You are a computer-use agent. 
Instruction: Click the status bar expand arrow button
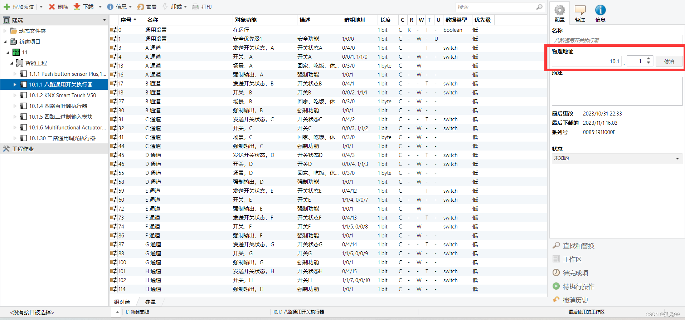[117, 312]
